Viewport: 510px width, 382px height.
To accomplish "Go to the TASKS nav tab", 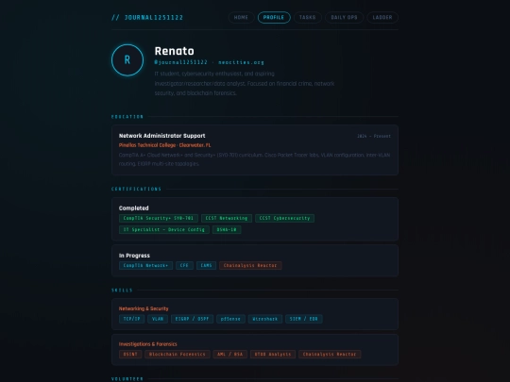I will [308, 18].
